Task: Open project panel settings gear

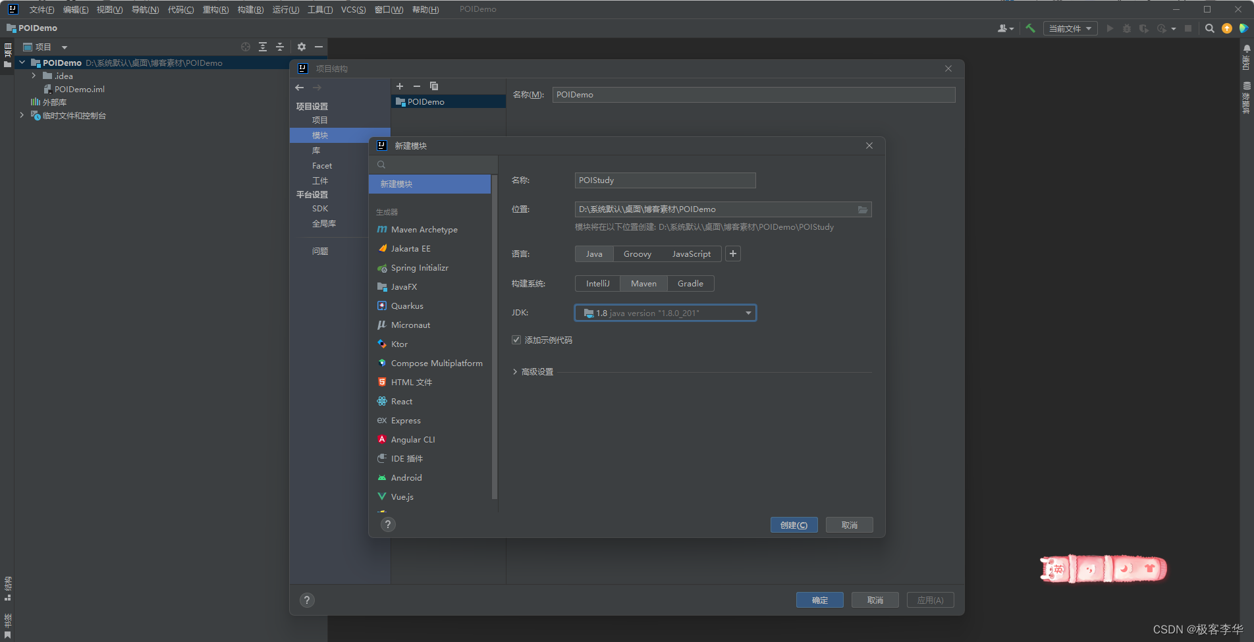Action: tap(302, 47)
